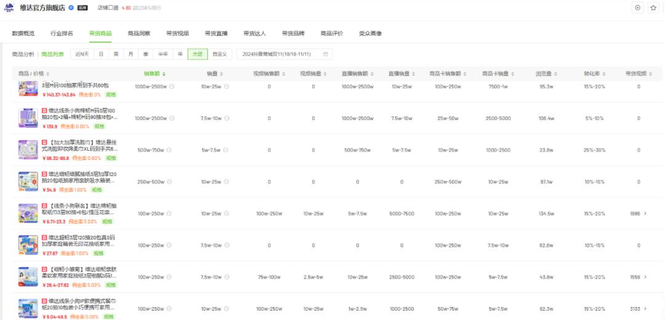
Task: Switch to 商品洞察 tab
Action: pyautogui.click(x=139, y=33)
